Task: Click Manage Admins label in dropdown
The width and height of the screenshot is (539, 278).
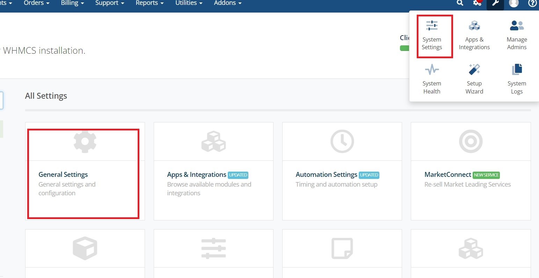Action: pyautogui.click(x=517, y=43)
